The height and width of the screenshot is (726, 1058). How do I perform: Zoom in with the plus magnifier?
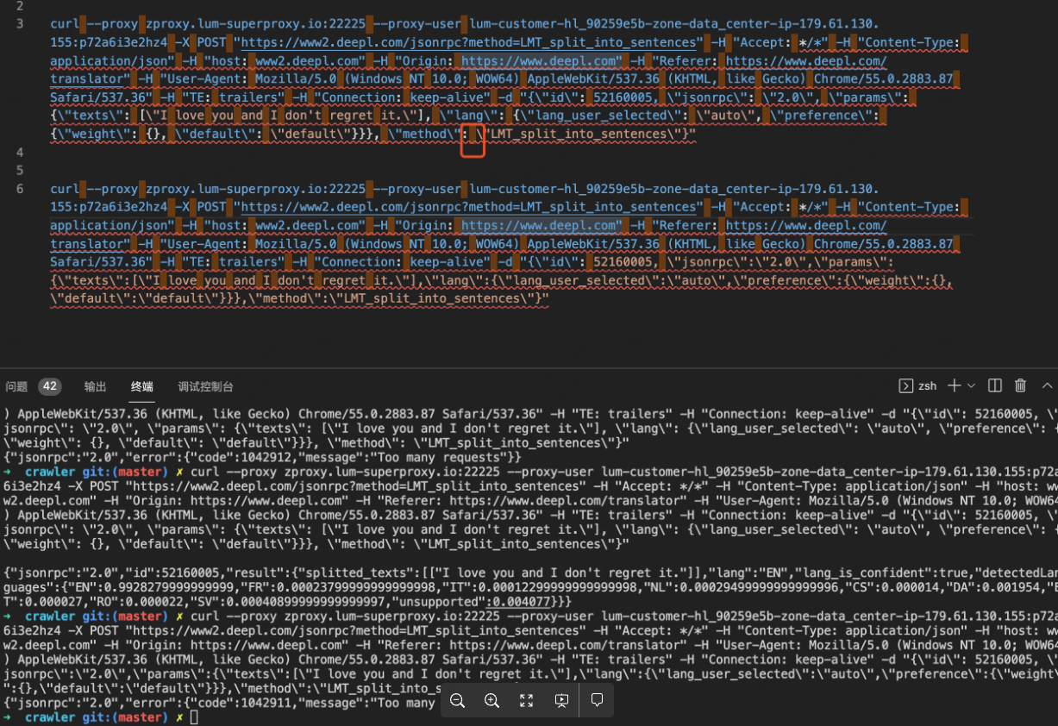491,701
